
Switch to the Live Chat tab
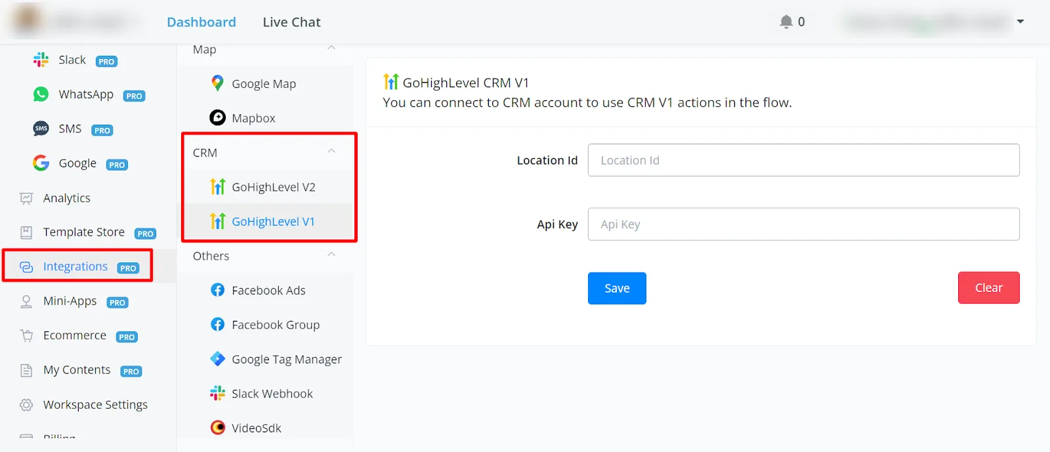[x=291, y=22]
